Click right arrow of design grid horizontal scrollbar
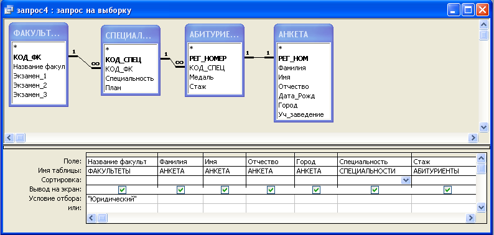Image resolution: width=494 pixels, height=235 pixels. tap(470, 218)
